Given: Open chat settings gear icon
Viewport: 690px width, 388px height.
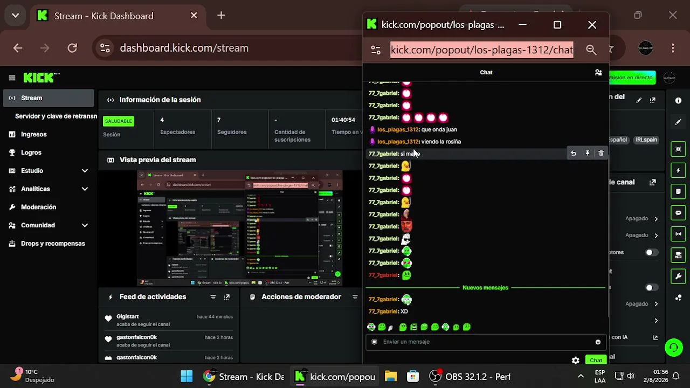Looking at the screenshot, I should 576,361.
